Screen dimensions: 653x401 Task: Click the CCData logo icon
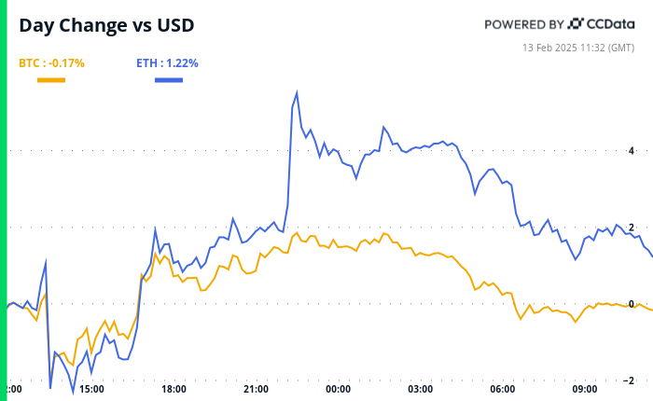click(576, 24)
